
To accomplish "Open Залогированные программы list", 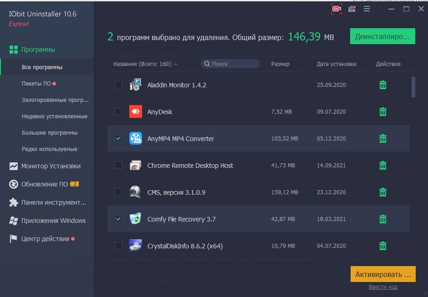I will [55, 100].
